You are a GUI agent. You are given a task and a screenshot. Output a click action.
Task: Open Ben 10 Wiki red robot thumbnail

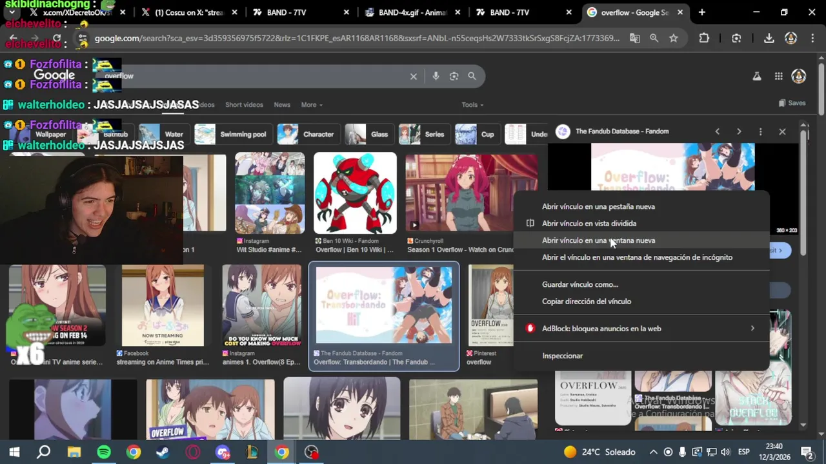tap(355, 193)
